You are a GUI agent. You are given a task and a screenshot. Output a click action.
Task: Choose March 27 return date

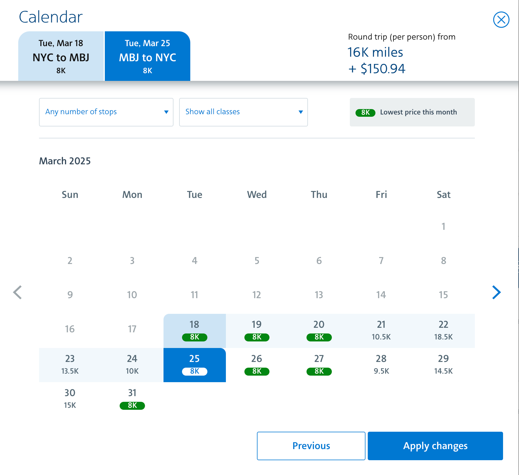tap(319, 365)
